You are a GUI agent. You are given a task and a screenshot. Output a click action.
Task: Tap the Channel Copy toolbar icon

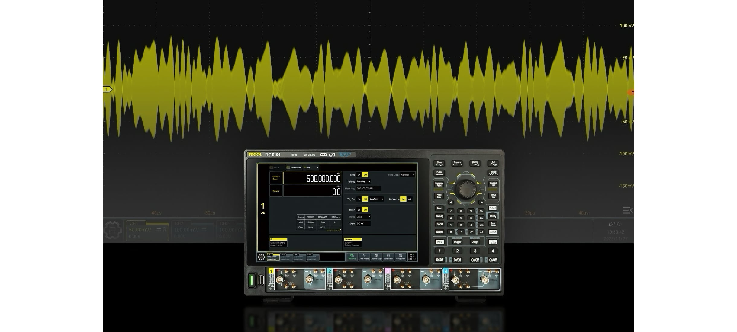(376, 257)
